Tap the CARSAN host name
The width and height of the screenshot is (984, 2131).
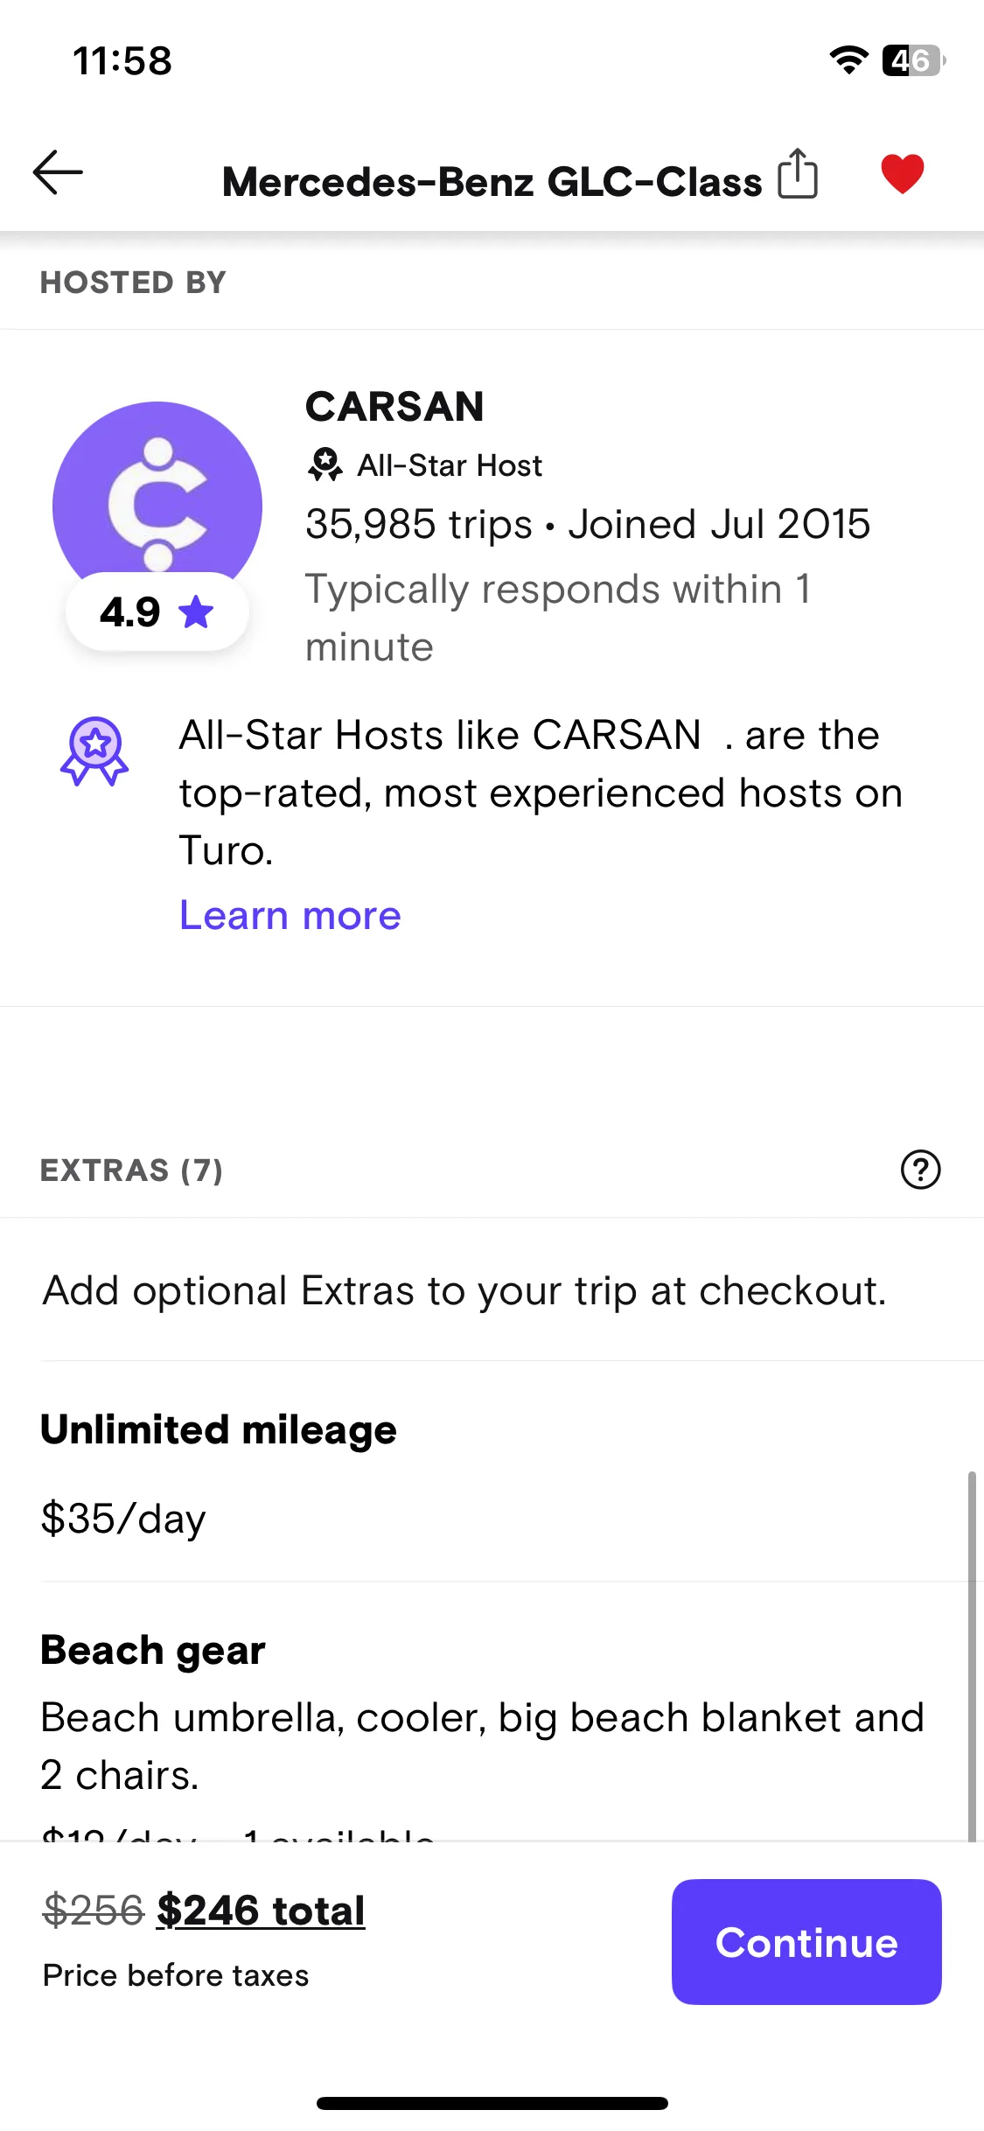394,407
